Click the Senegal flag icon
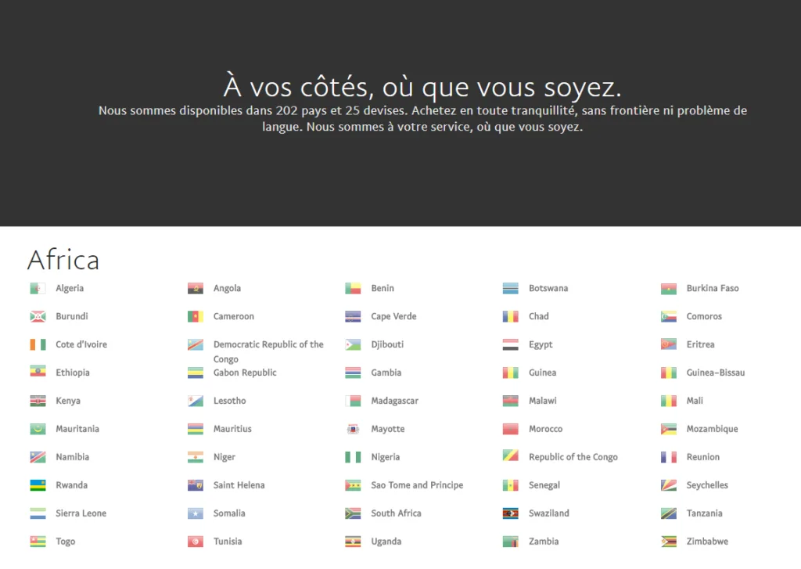 [x=511, y=484]
